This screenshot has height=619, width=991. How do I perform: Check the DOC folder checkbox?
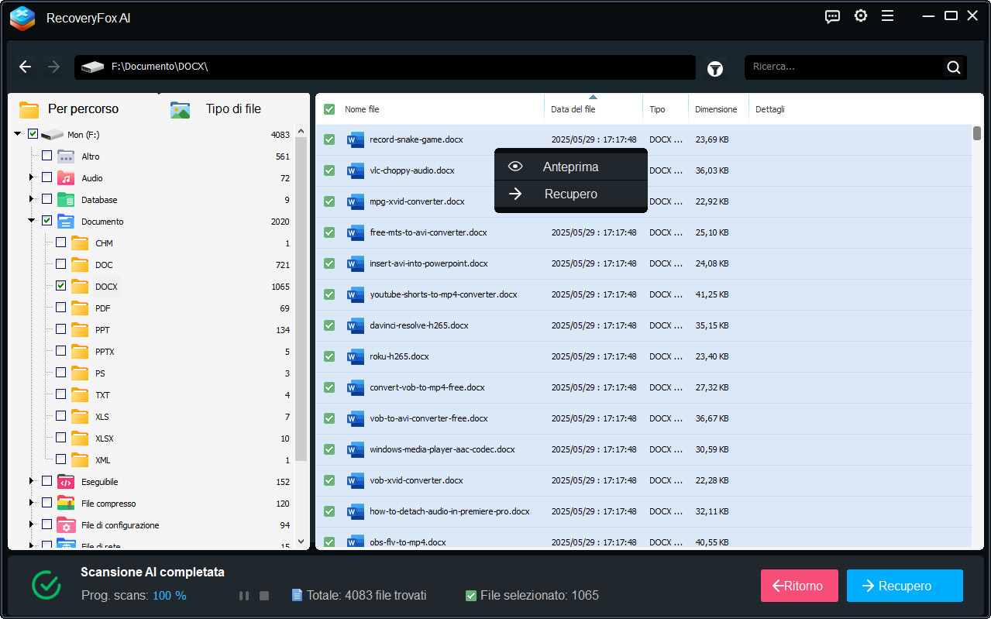pos(60,264)
